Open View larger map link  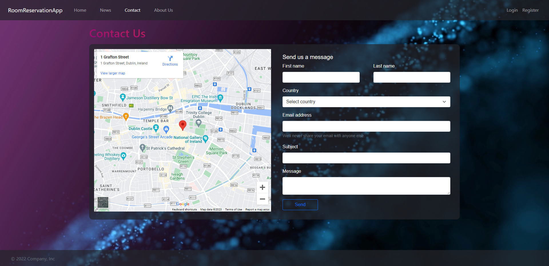pos(112,73)
